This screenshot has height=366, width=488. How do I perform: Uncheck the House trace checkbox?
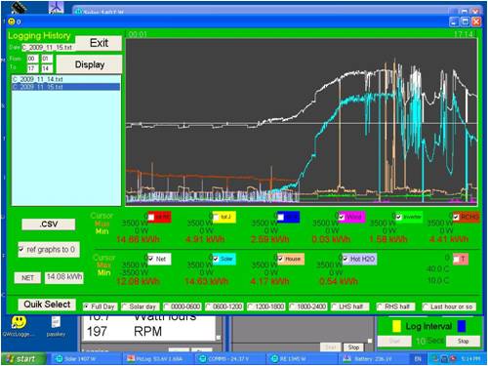pos(280,259)
